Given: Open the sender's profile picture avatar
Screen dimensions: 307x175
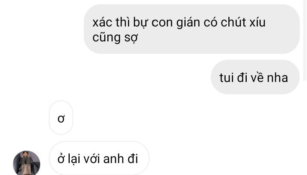Looking at the screenshot, I should [27, 163].
